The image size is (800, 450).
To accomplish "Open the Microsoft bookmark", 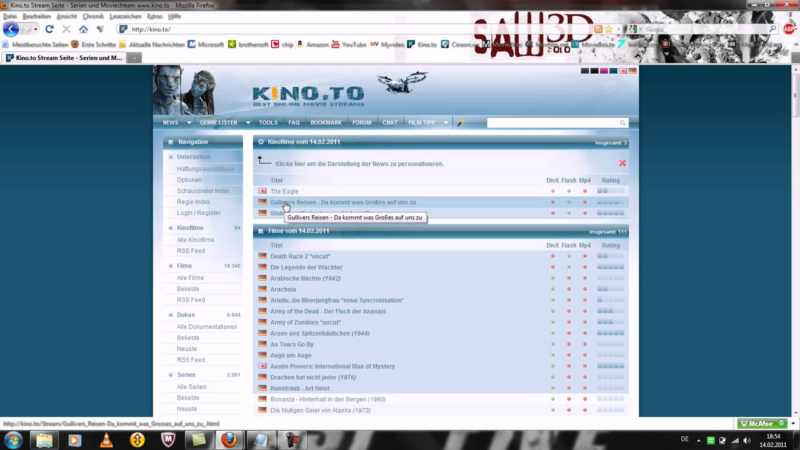I will coord(206,44).
